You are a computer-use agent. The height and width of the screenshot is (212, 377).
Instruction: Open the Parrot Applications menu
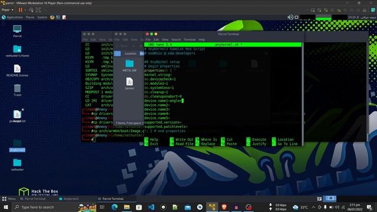tap(12, 17)
